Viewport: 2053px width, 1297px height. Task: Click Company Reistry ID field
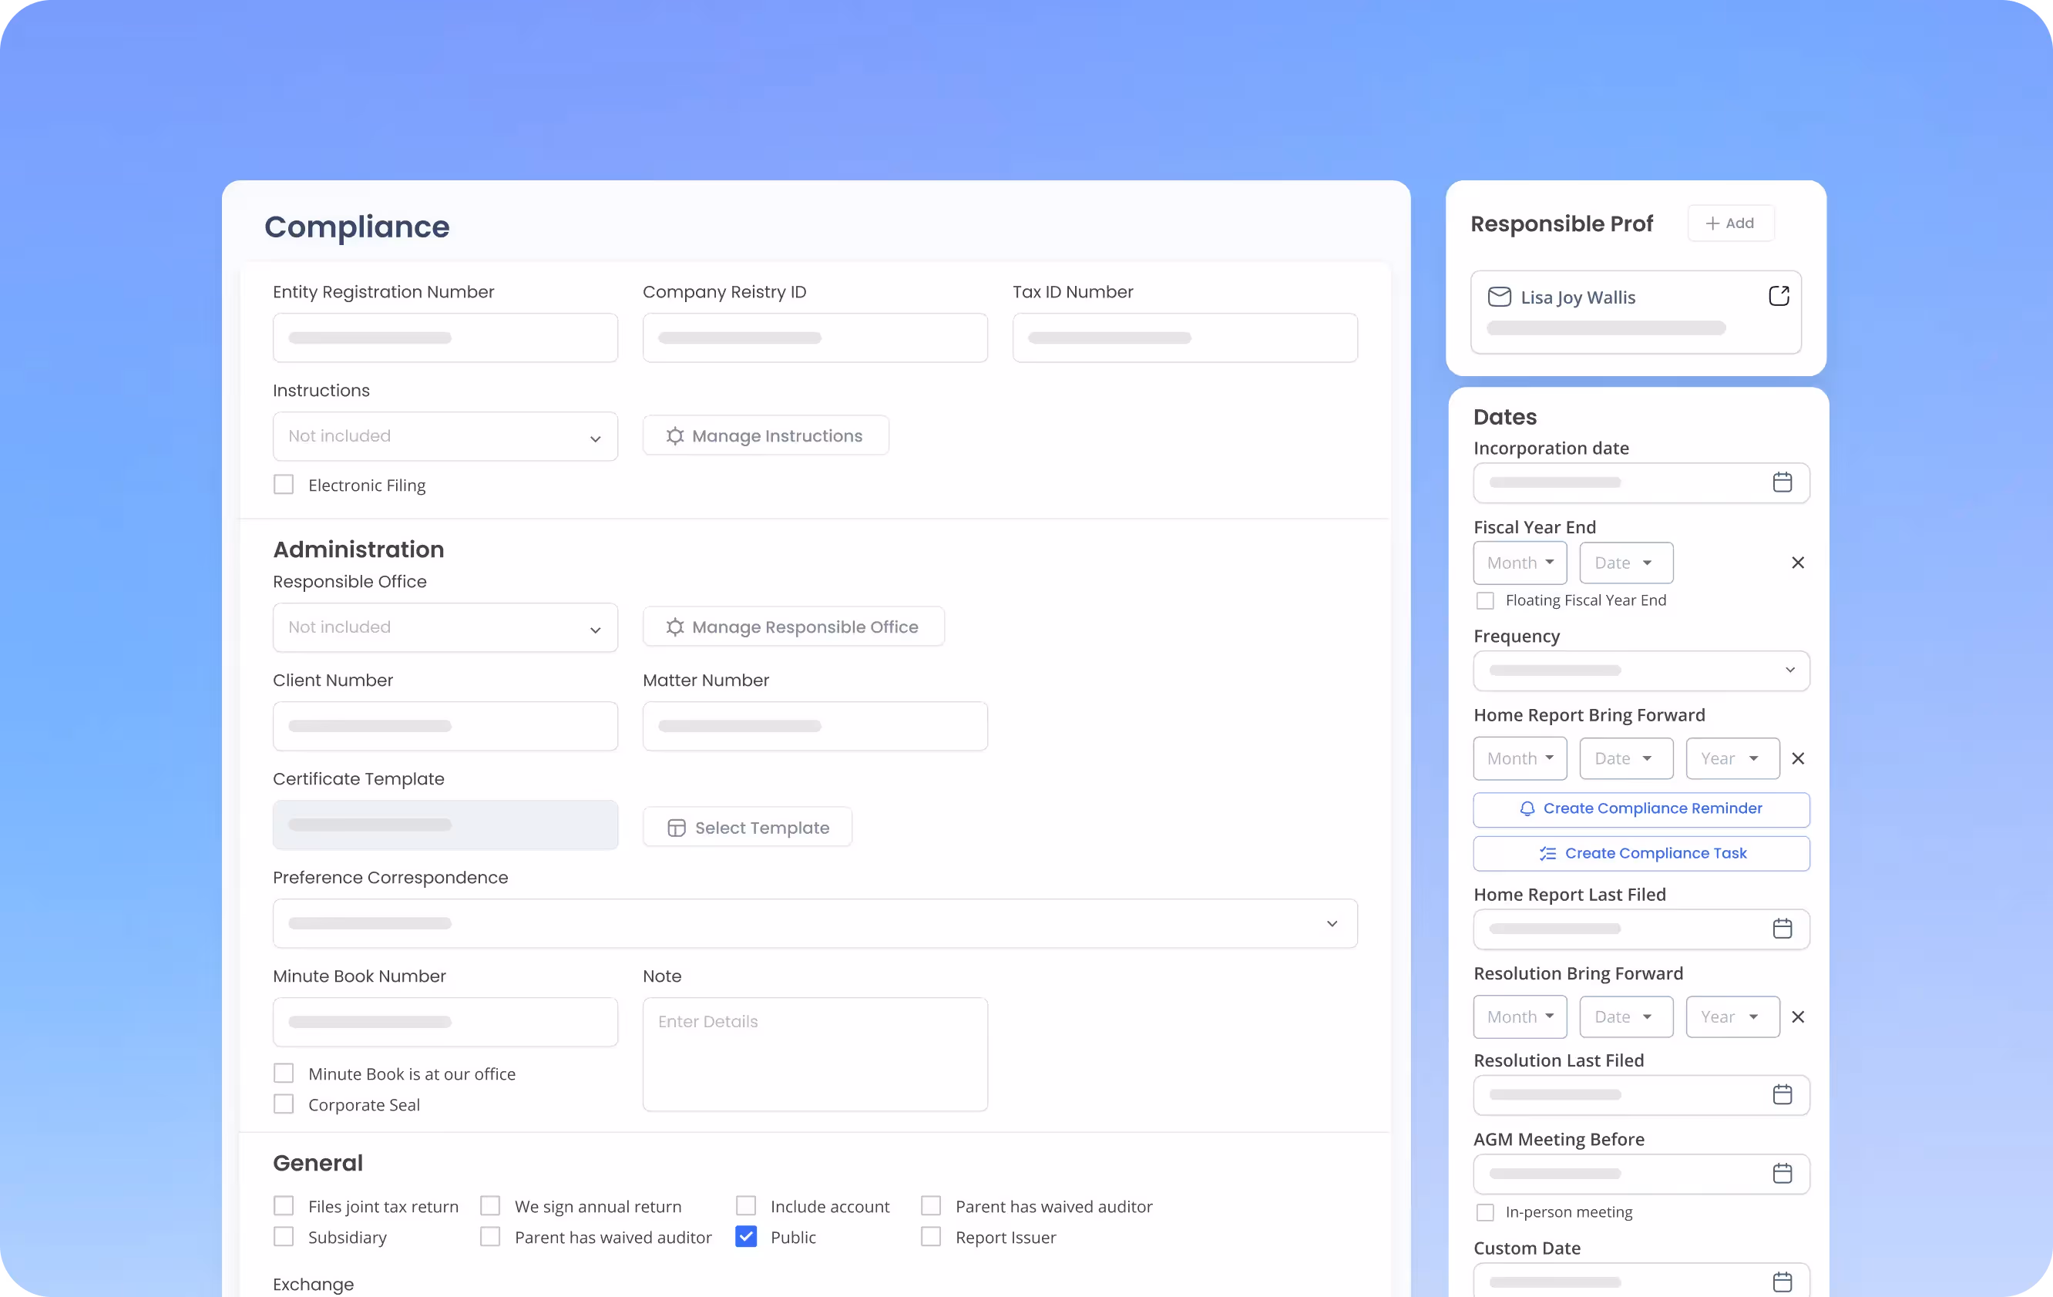click(x=815, y=338)
